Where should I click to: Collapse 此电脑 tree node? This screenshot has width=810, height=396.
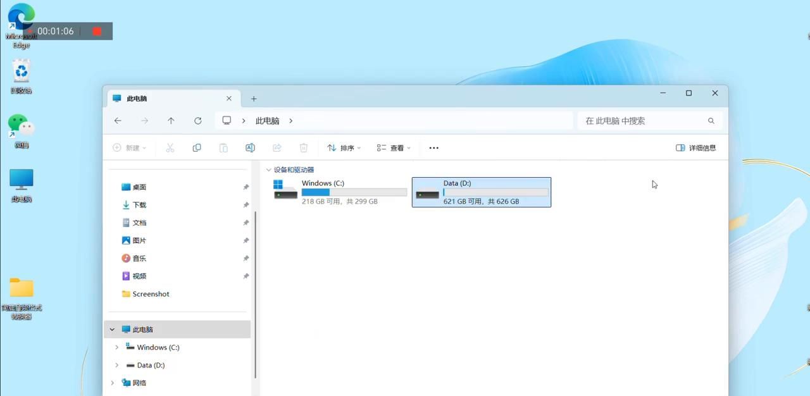point(113,330)
